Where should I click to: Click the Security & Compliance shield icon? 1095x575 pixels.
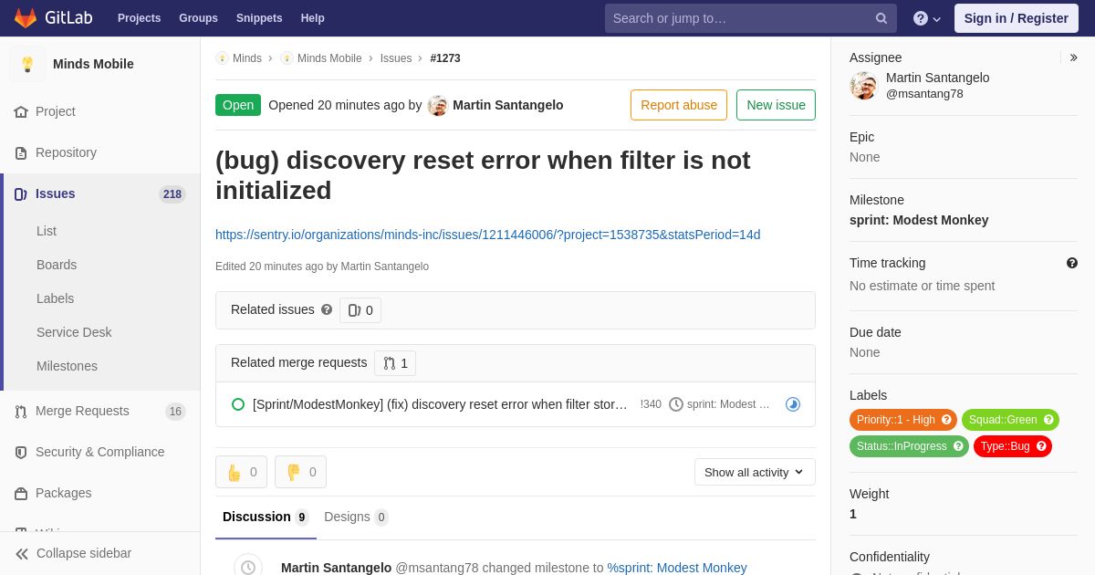(21, 453)
